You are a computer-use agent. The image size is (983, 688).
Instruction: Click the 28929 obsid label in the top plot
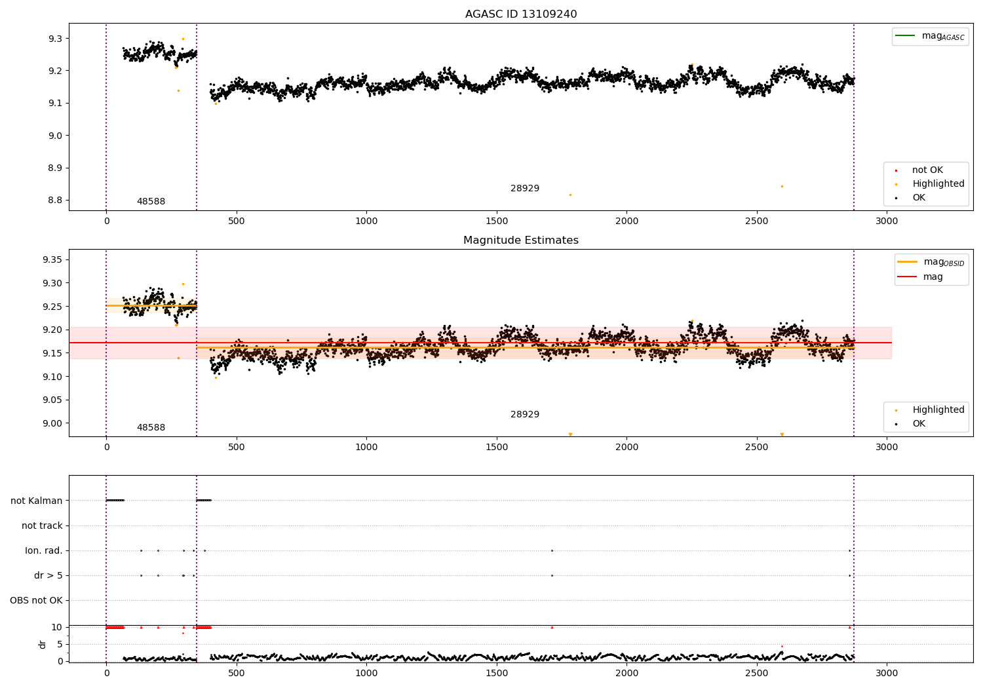(x=525, y=189)
